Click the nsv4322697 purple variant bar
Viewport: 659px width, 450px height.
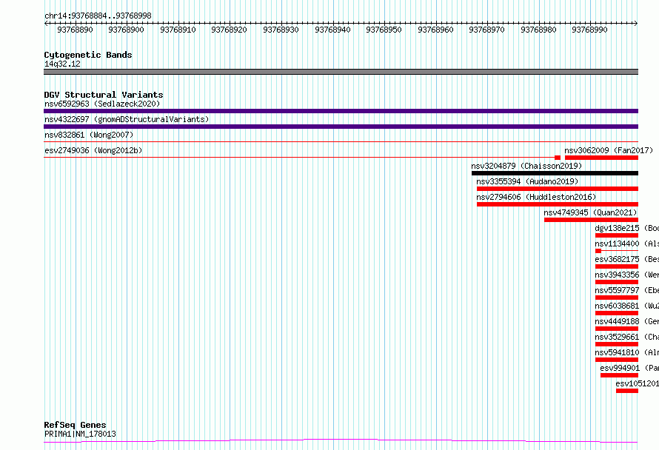coord(341,127)
